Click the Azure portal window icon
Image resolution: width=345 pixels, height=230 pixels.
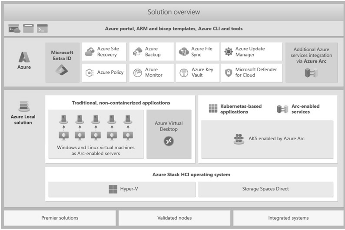(x=28, y=29)
